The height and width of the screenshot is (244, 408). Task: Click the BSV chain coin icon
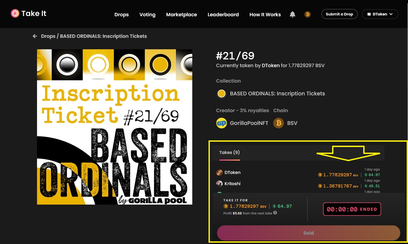(x=279, y=123)
